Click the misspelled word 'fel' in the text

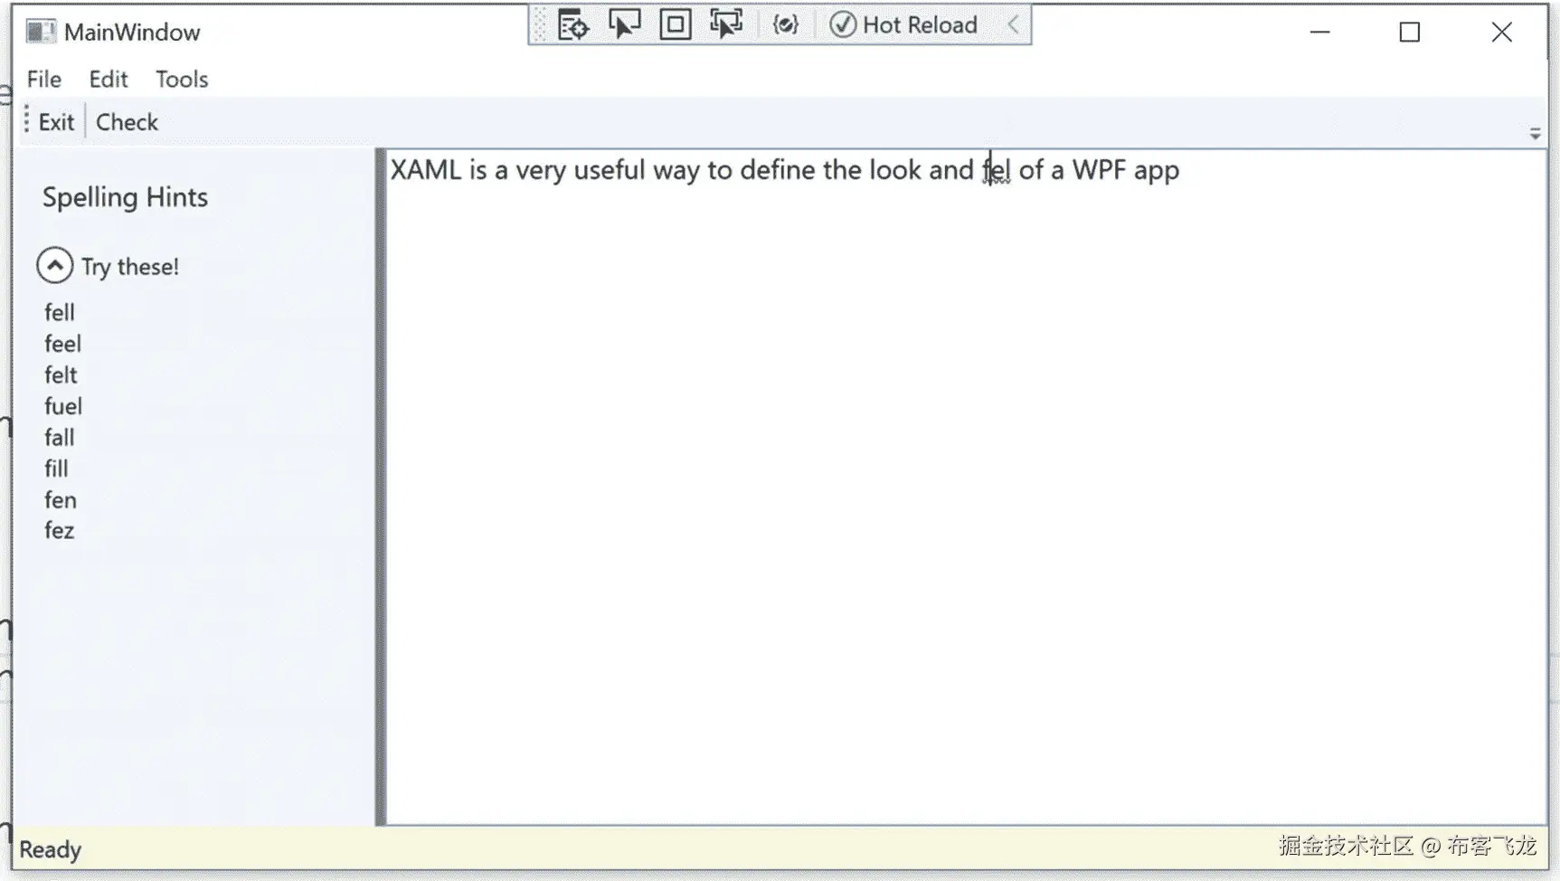tap(997, 170)
